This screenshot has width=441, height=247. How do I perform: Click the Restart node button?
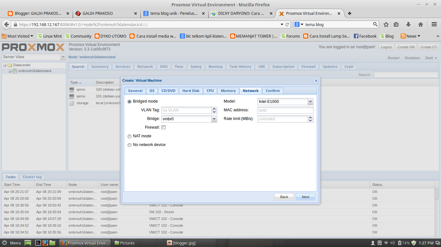tap(394, 58)
